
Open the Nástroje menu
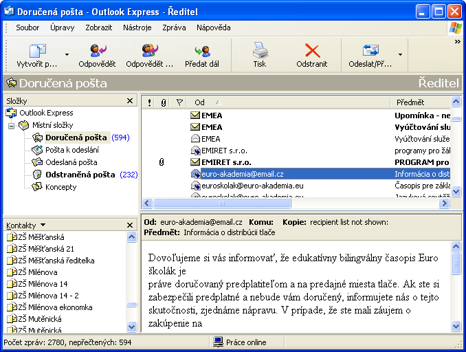point(137,27)
